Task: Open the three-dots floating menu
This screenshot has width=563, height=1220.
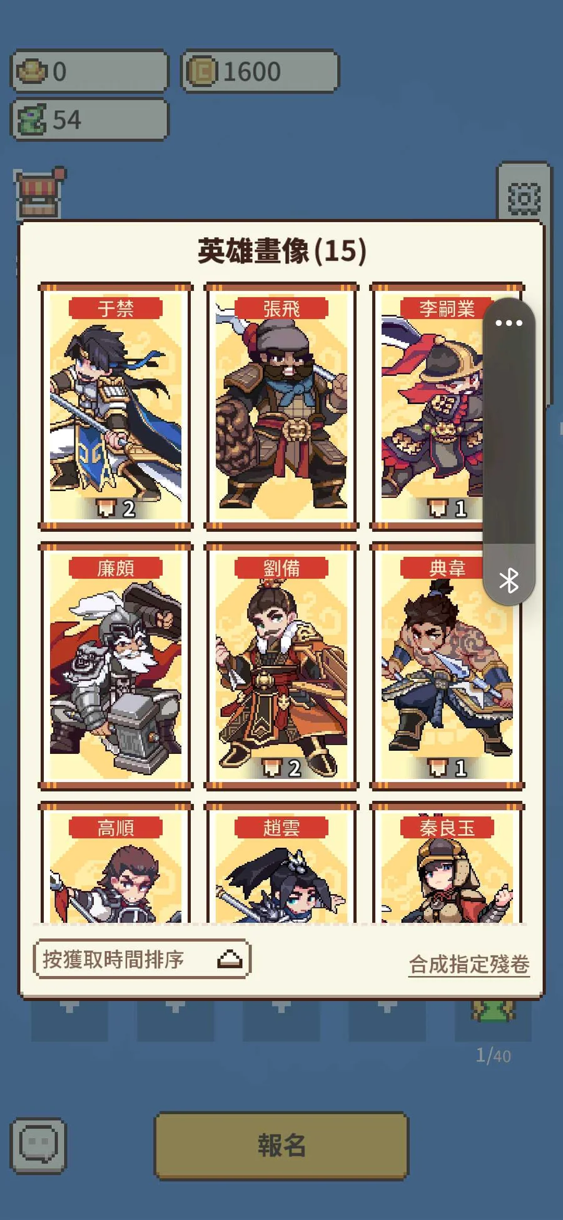Action: (x=509, y=323)
